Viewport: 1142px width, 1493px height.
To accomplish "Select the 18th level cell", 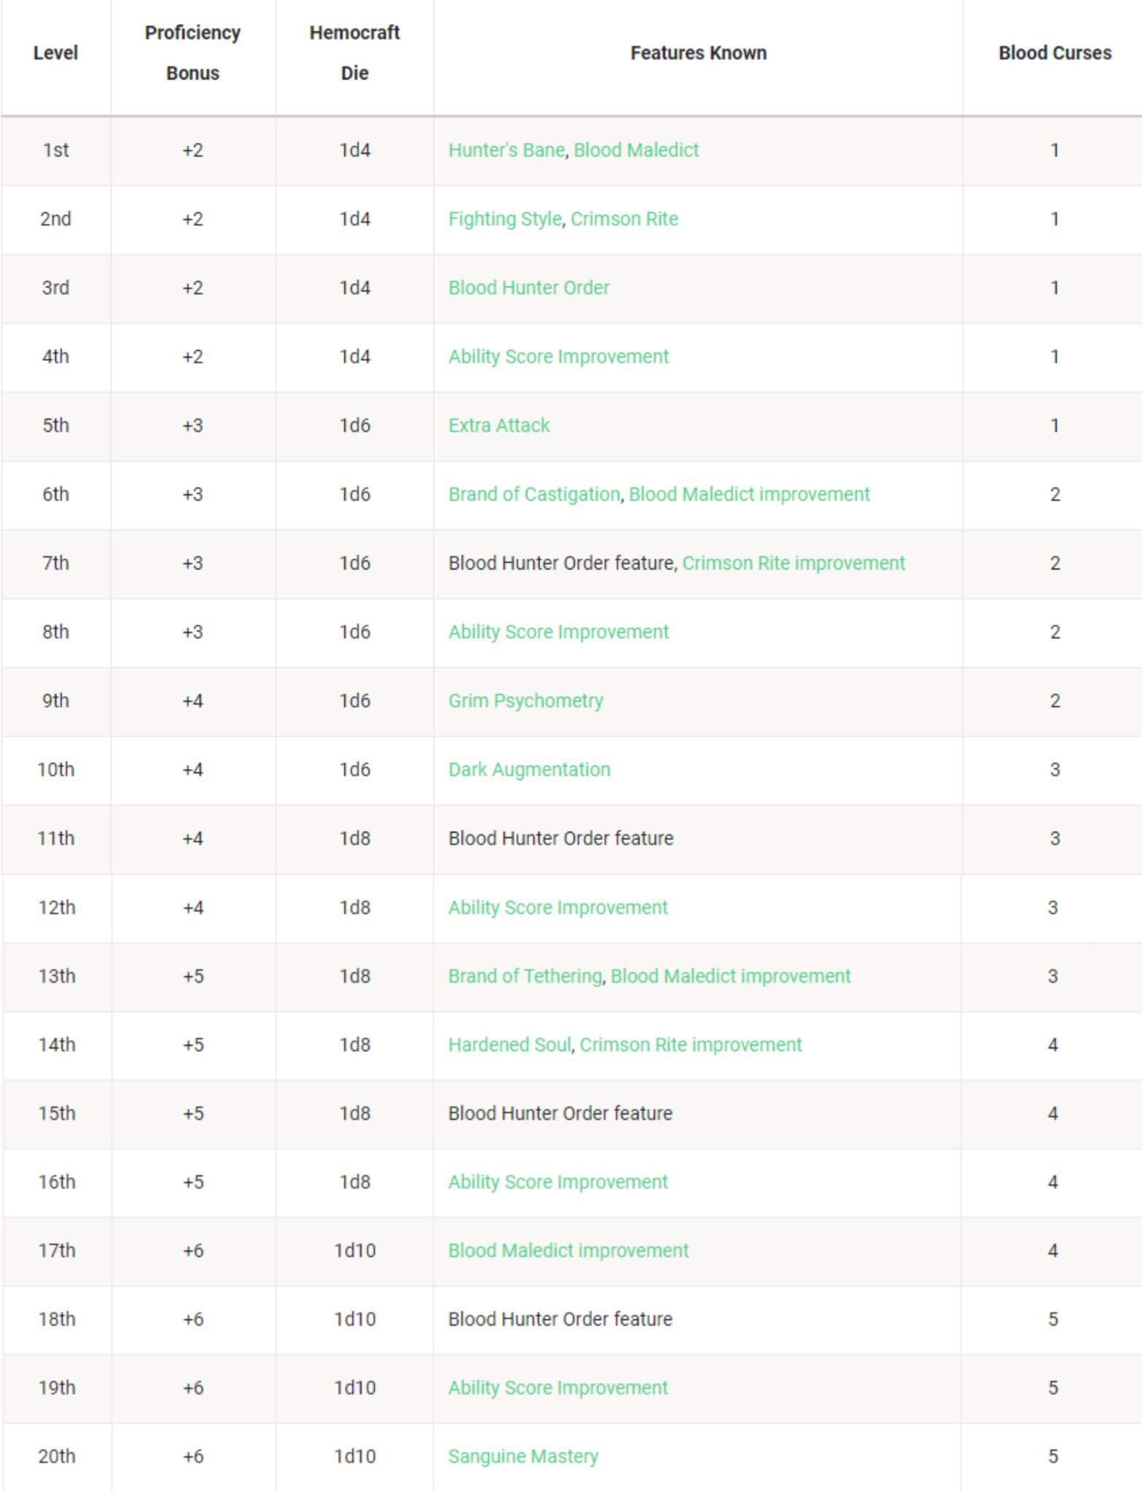I will click(56, 1319).
